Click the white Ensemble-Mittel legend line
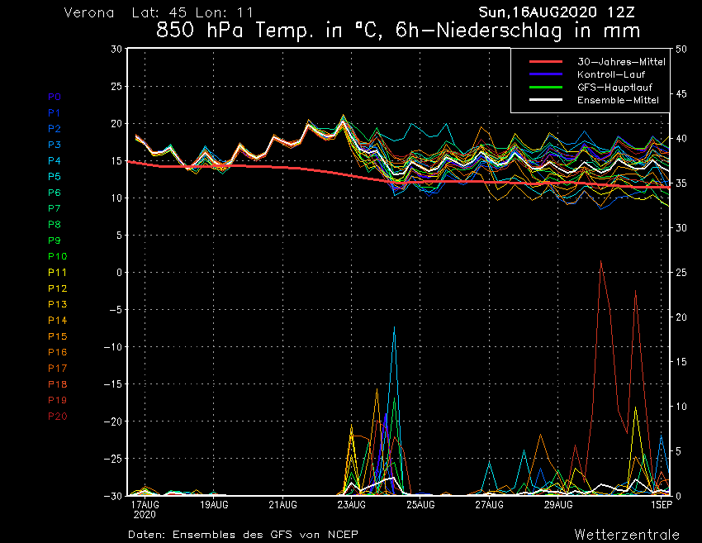 tap(546, 99)
